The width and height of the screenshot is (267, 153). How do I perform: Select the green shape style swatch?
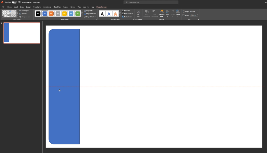pyautogui.click(x=78, y=13)
